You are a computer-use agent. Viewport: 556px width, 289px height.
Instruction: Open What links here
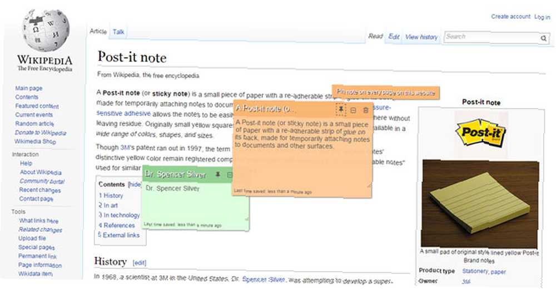tap(39, 221)
